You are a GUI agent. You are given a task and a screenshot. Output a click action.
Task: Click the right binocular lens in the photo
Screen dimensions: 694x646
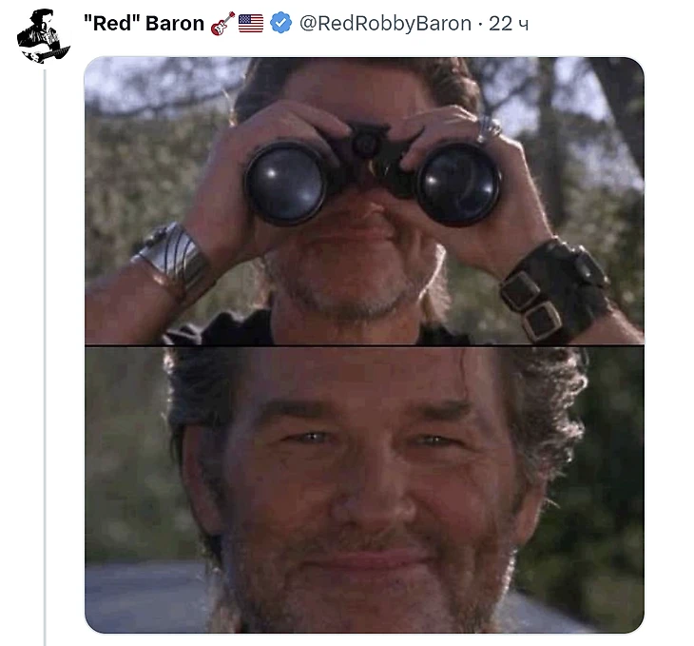(459, 185)
